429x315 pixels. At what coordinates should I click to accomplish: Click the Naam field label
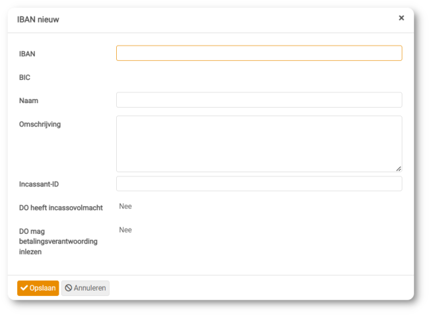(x=29, y=101)
